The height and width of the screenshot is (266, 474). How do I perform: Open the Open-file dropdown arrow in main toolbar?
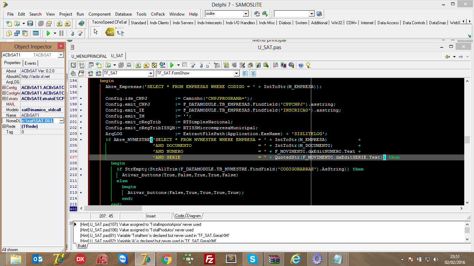(x=24, y=23)
